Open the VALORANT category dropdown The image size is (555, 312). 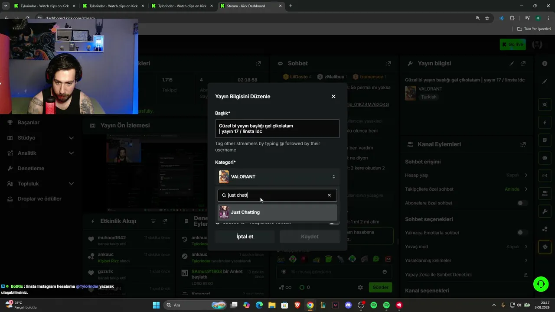click(x=277, y=177)
